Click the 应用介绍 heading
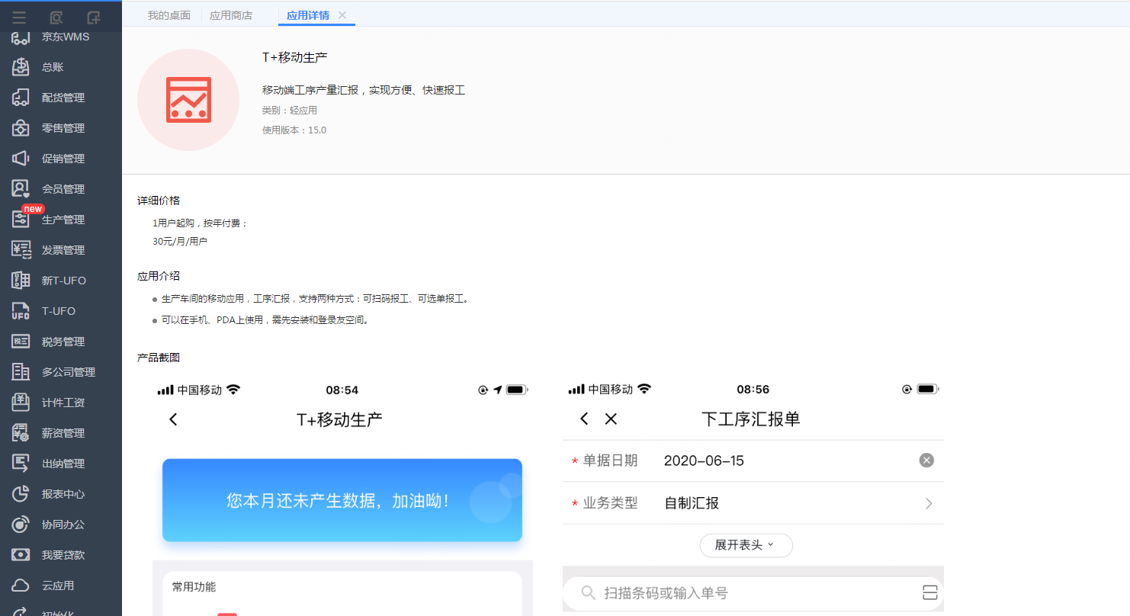1130x616 pixels. pos(159,276)
